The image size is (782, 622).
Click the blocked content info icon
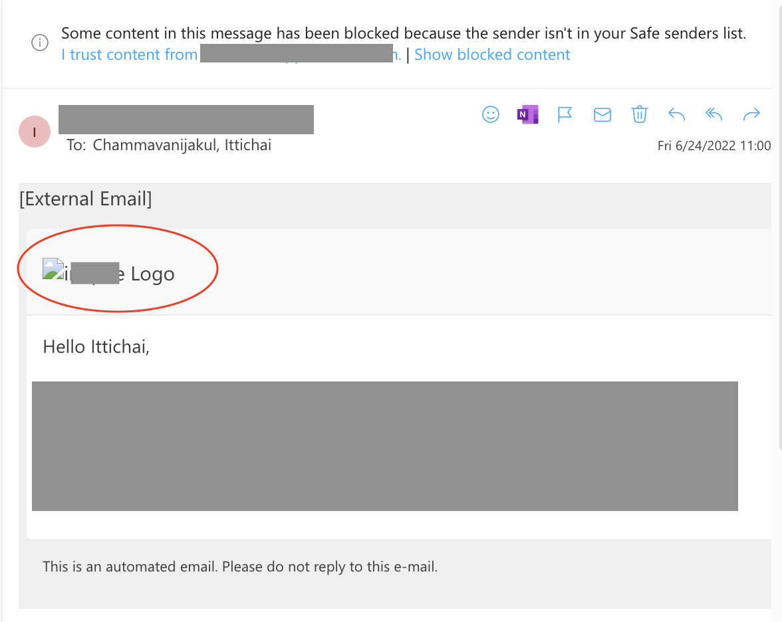coord(40,43)
